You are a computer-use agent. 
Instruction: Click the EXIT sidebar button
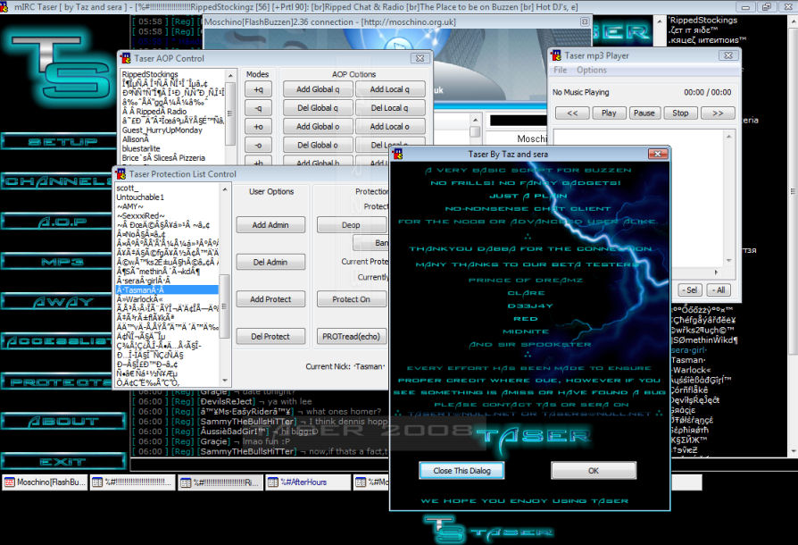tap(63, 462)
